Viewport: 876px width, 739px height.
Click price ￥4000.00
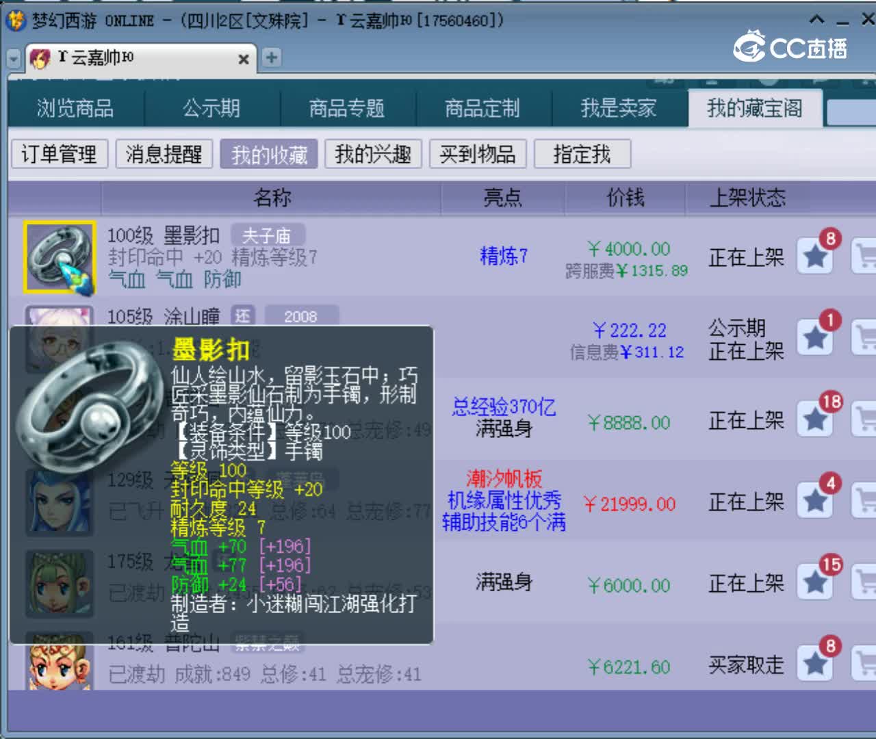[628, 249]
